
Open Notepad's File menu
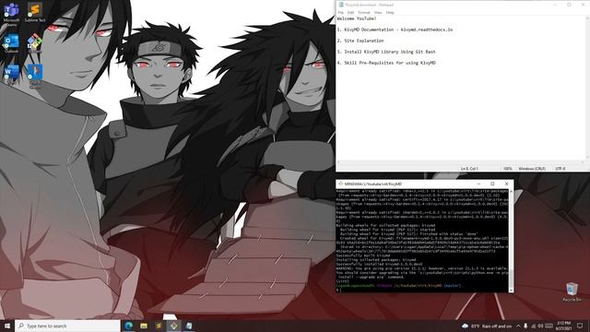(340, 12)
